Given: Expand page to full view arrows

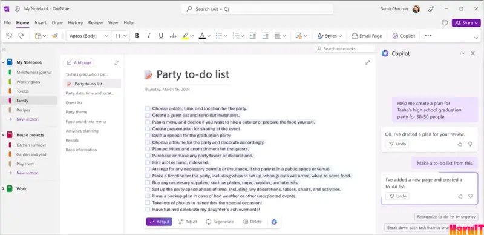Looking at the screenshot, I should coord(368,62).
